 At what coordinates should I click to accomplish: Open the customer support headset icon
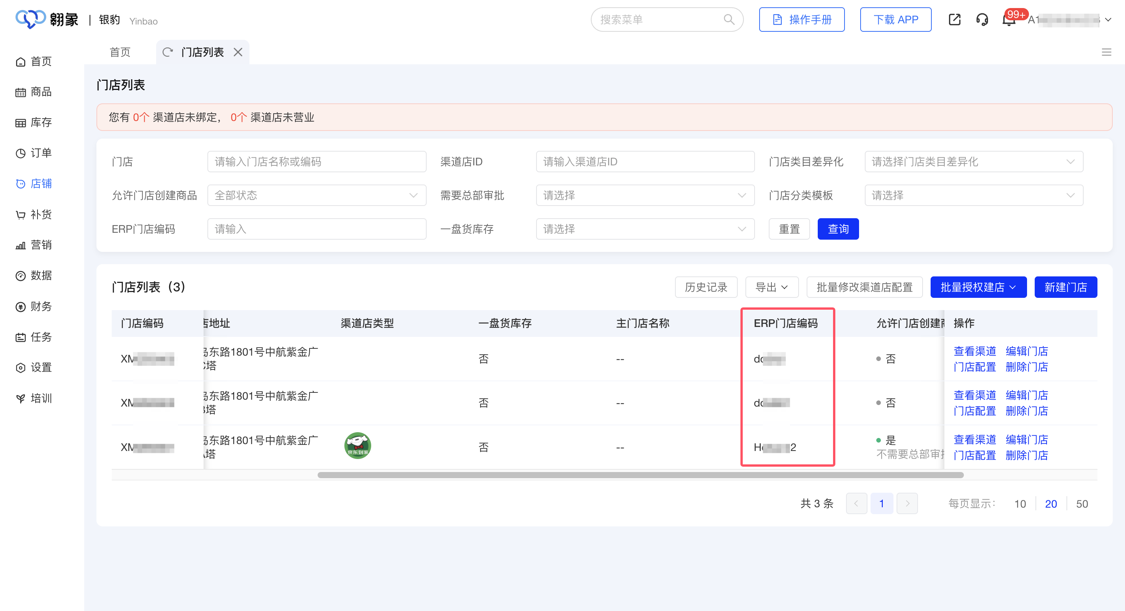pyautogui.click(x=982, y=20)
